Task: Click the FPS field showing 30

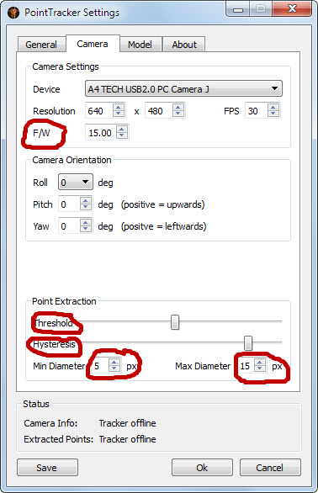Action: tap(256, 111)
